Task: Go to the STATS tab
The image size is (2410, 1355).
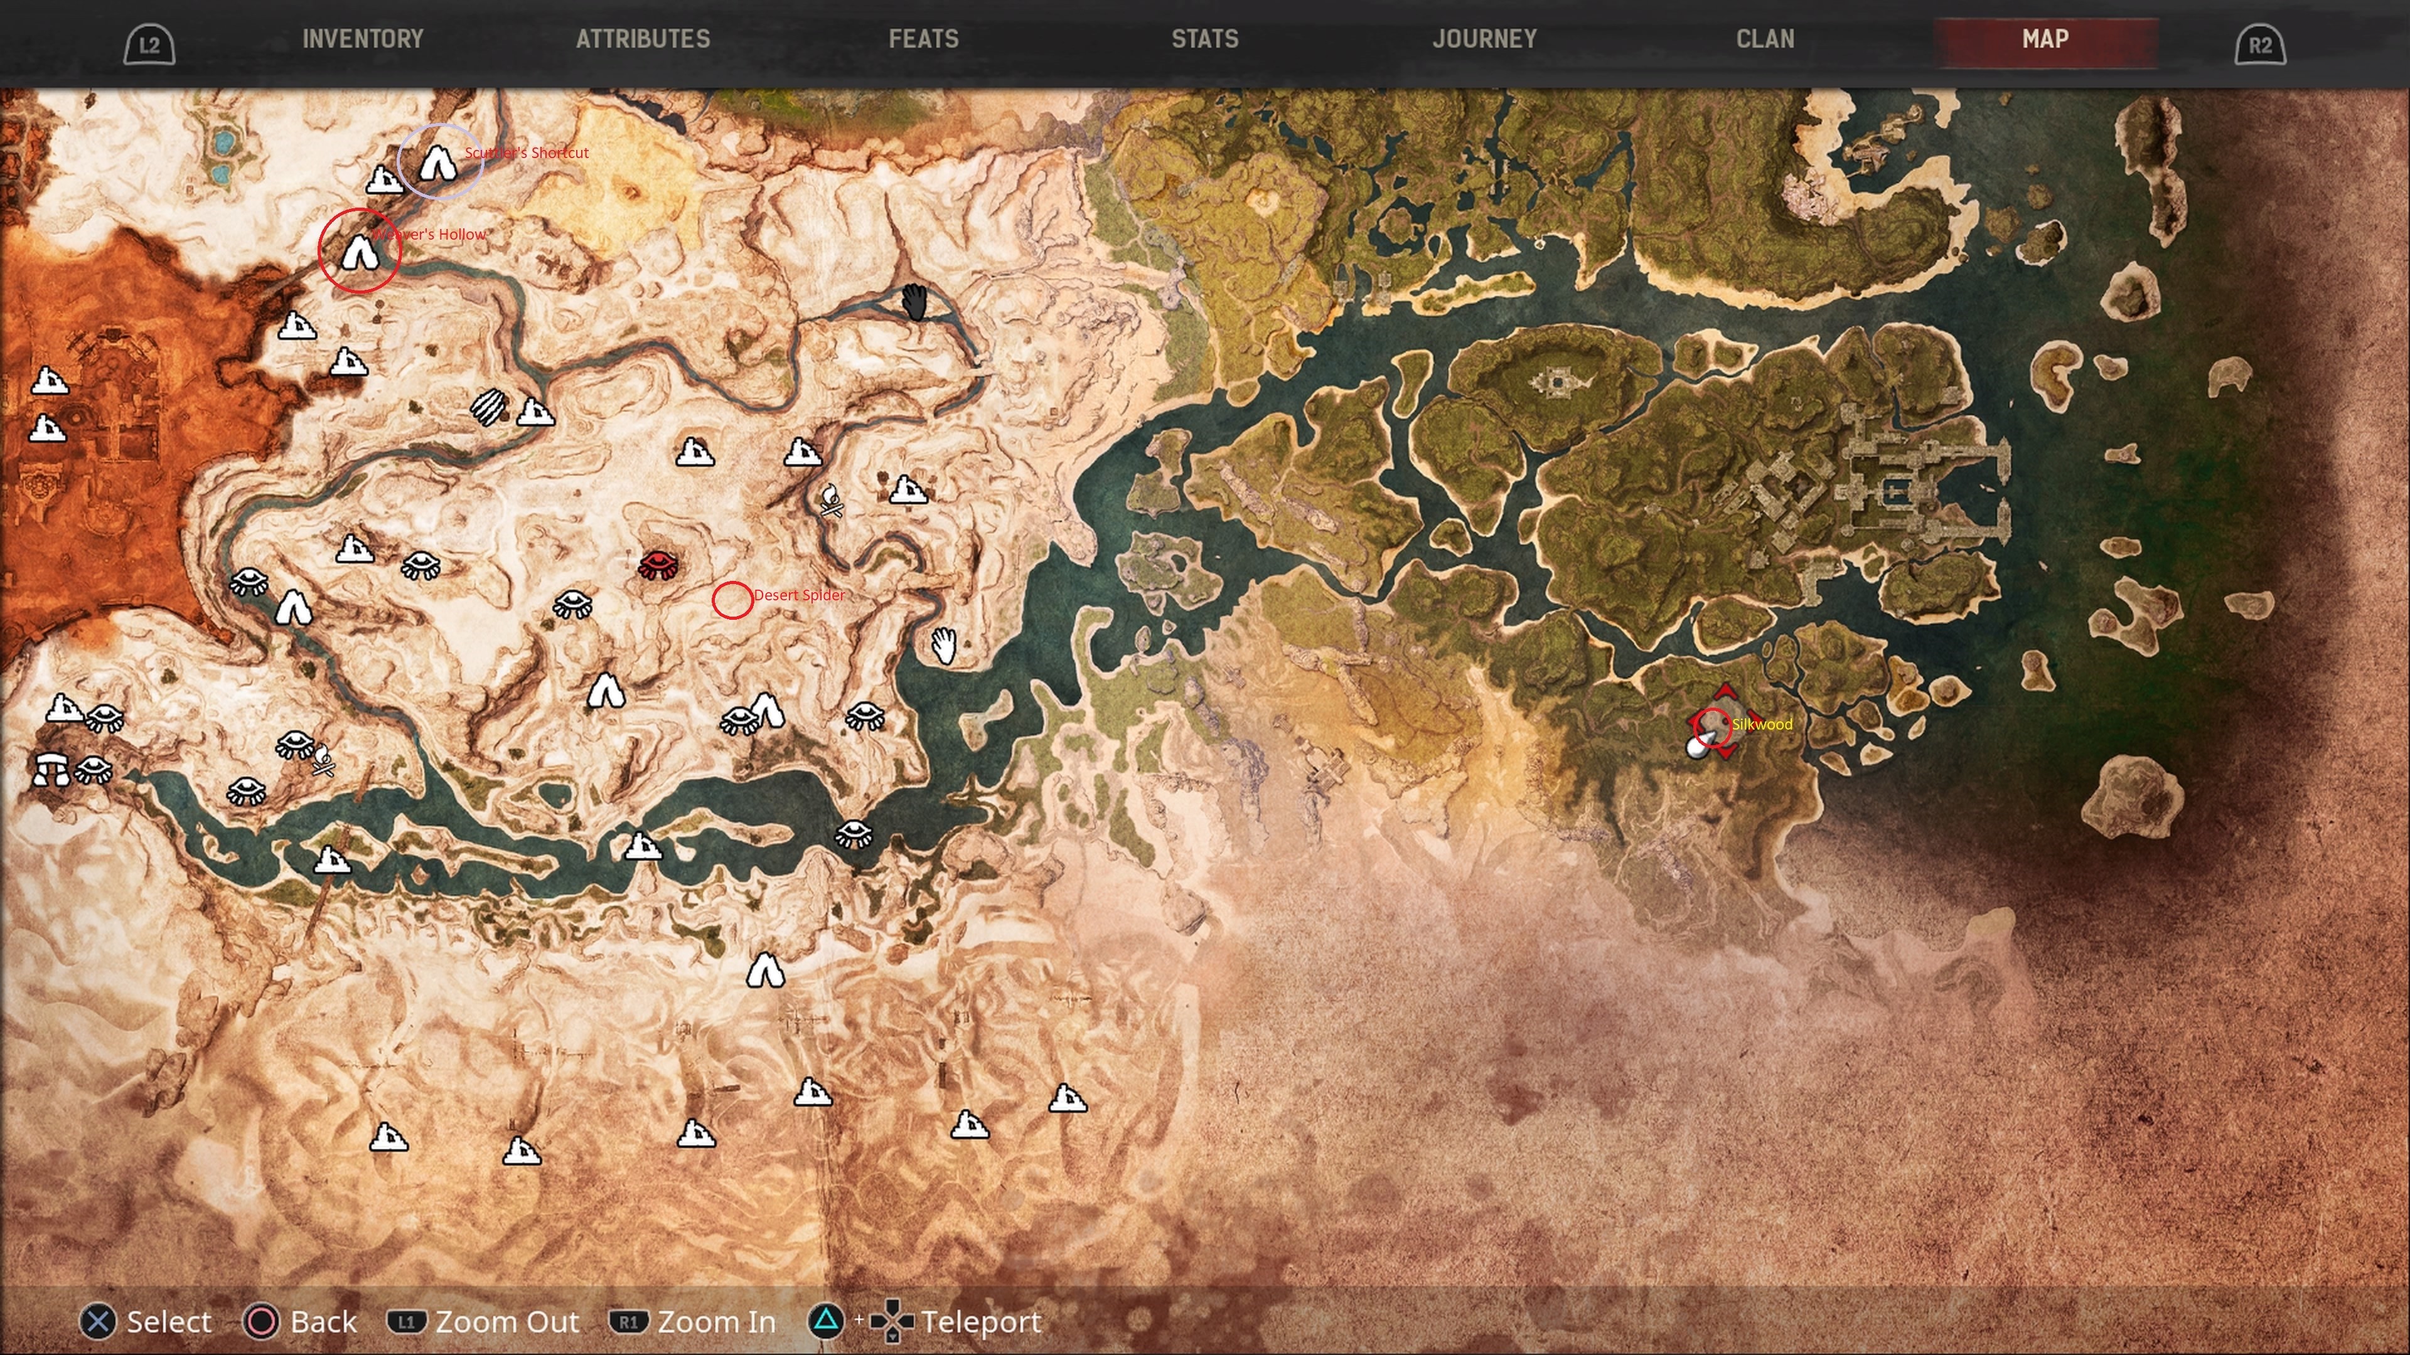Action: (1205, 40)
